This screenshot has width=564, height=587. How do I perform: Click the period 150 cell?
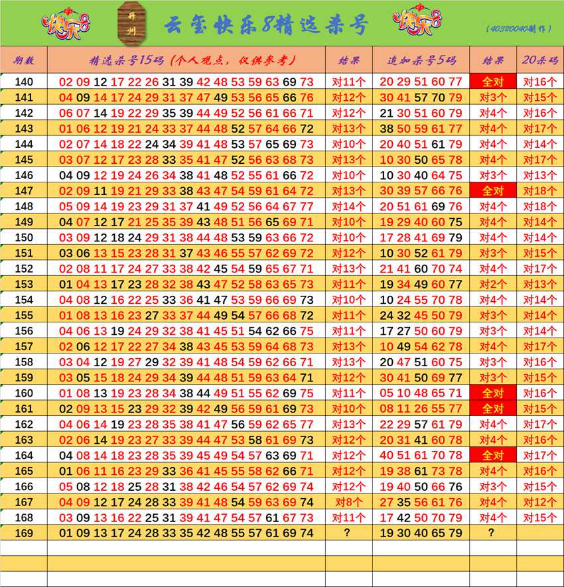[24, 237]
